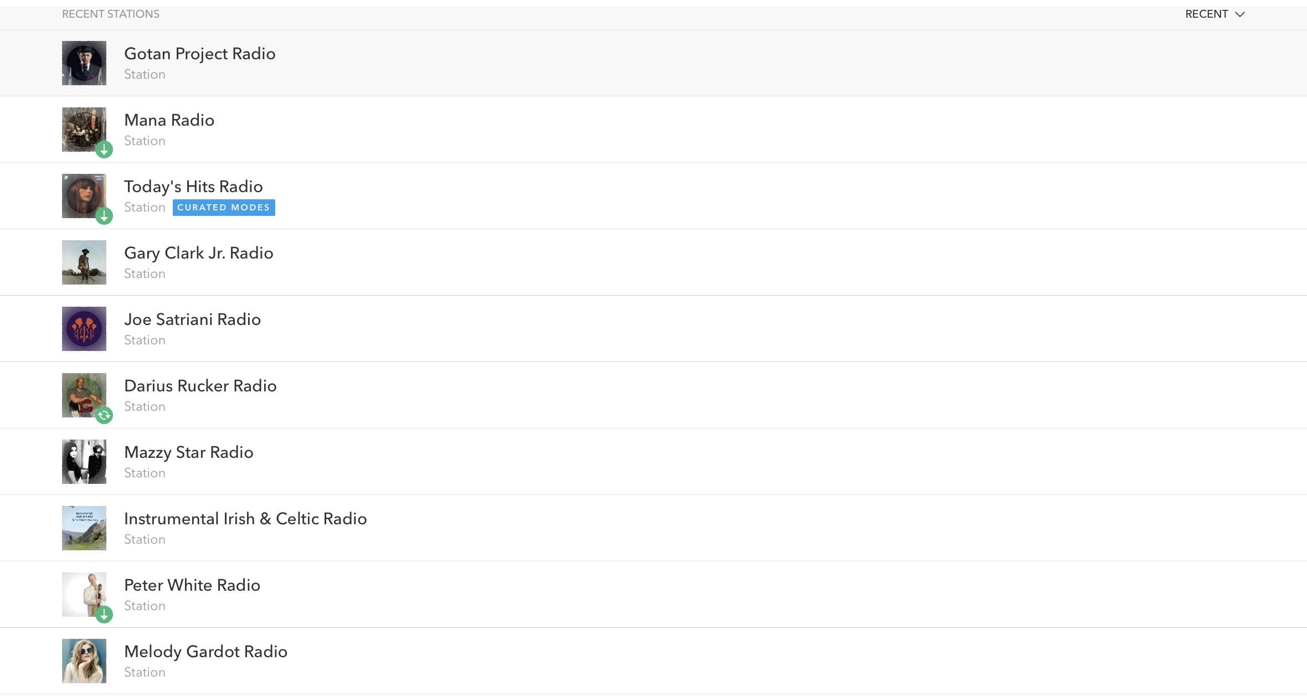Open the Peter White Radio title
Viewport: 1307px width, 697px height.
192,585
